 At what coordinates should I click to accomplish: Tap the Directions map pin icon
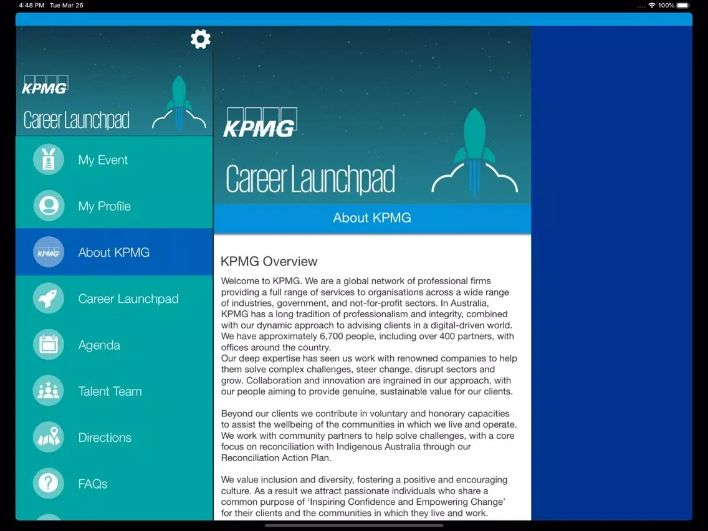click(x=49, y=437)
